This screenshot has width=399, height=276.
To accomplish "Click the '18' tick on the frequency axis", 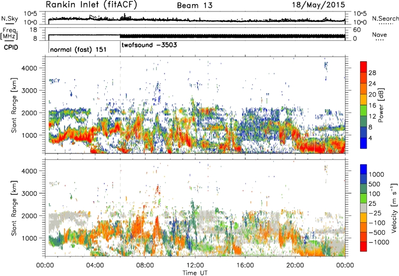I will click(x=33, y=30).
